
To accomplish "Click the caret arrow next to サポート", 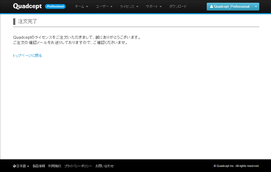I will tap(160, 7).
